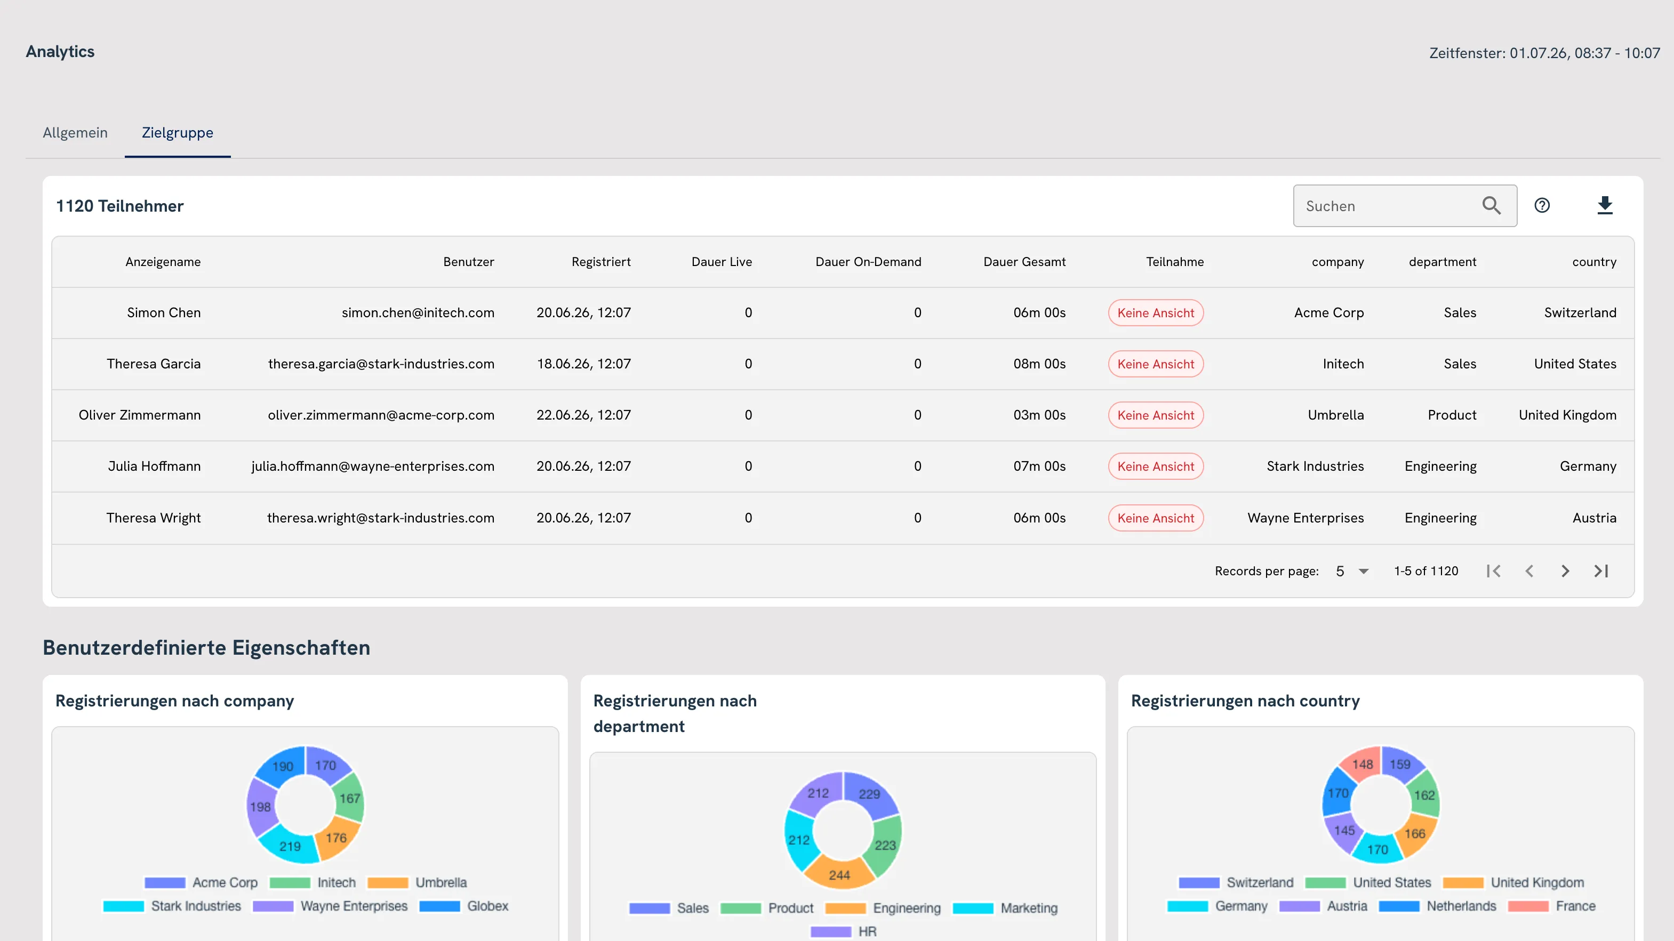Select the Zielgruppe tab

[178, 133]
